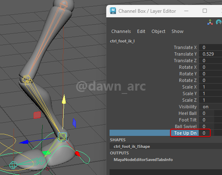Click the Translate Y value 0.529
222x175 pixels.
click(x=211, y=54)
